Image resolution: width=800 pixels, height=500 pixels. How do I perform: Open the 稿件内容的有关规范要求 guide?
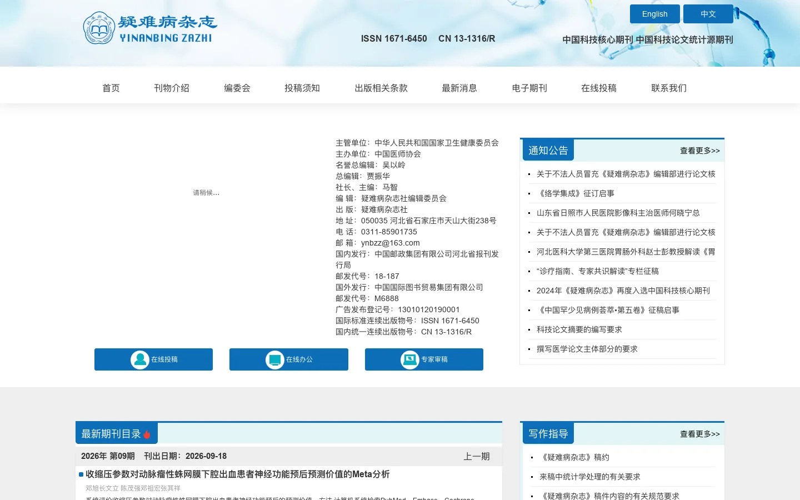click(x=609, y=496)
